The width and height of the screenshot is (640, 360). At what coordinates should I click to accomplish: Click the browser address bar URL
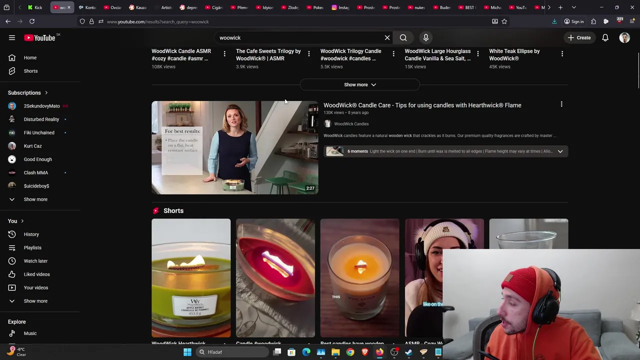click(x=157, y=21)
